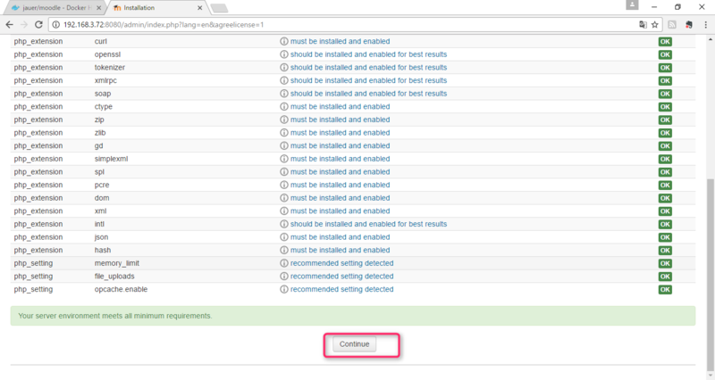View site information icon beside URL
The width and height of the screenshot is (715, 380).
coord(55,25)
